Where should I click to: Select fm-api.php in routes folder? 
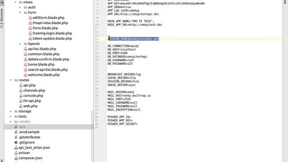pos(32,101)
